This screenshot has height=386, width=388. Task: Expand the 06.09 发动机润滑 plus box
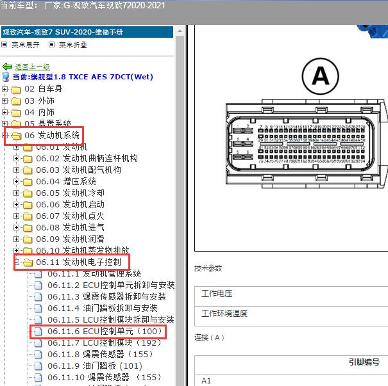(16, 239)
